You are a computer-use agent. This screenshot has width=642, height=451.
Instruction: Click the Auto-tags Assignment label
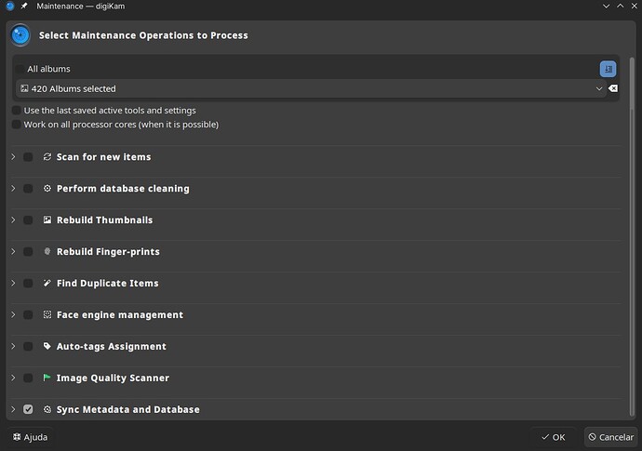click(x=112, y=346)
